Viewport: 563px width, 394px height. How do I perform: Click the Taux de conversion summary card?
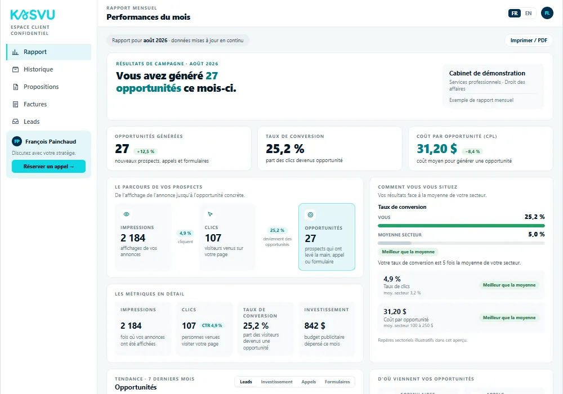(x=329, y=149)
